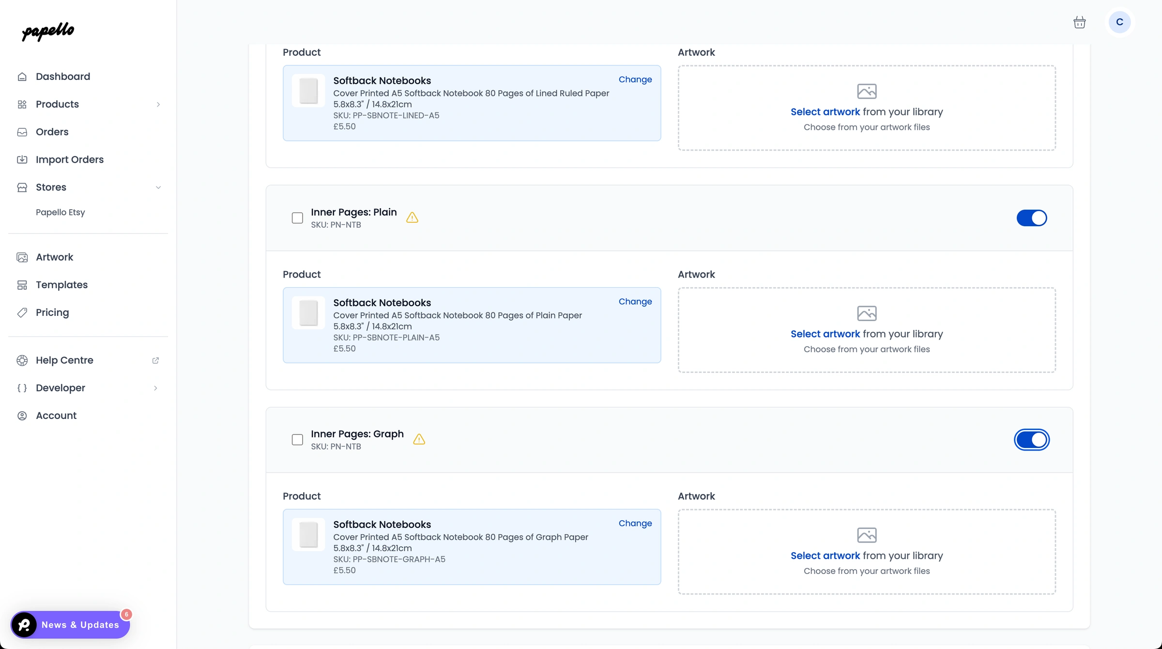Click the warning icon next to Inner Pages: Plain

412,217
